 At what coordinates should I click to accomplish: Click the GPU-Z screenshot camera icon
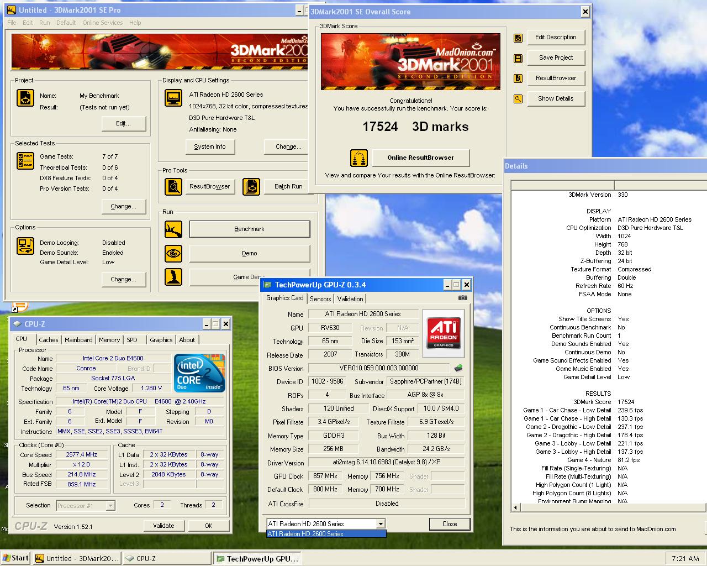[x=463, y=297]
